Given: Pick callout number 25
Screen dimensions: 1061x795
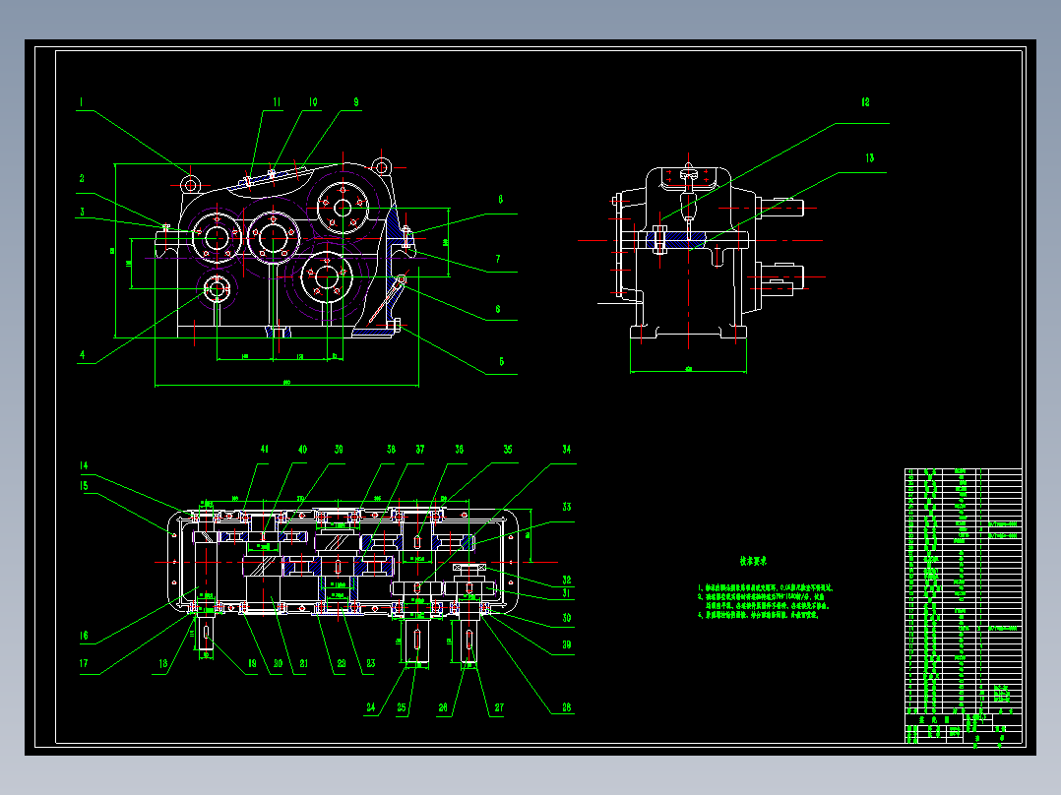Looking at the screenshot, I should click(x=402, y=707).
